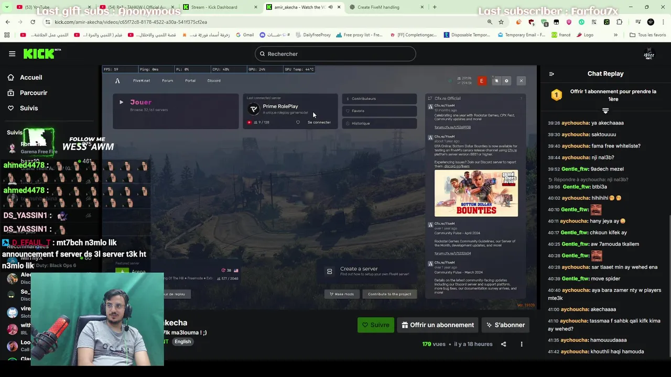
Task: Click the pink shield extension icon
Action: (x=569, y=22)
